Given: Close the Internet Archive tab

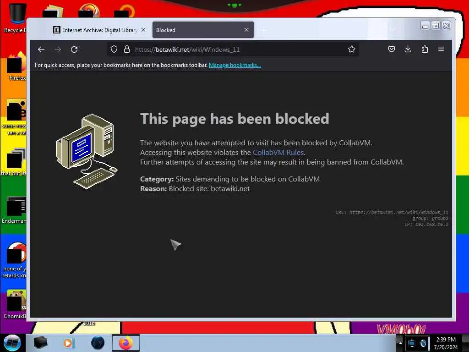Looking at the screenshot, I should pos(143,30).
